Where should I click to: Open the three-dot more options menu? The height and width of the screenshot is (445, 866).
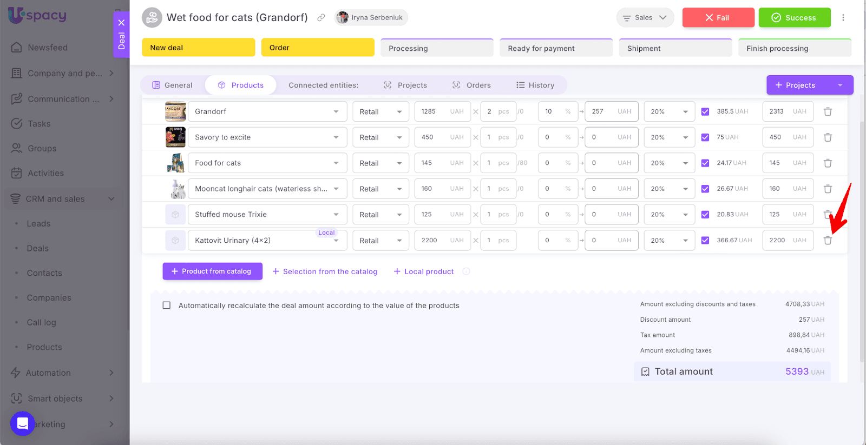pyautogui.click(x=843, y=18)
